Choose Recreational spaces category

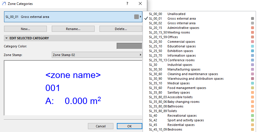point(199,116)
